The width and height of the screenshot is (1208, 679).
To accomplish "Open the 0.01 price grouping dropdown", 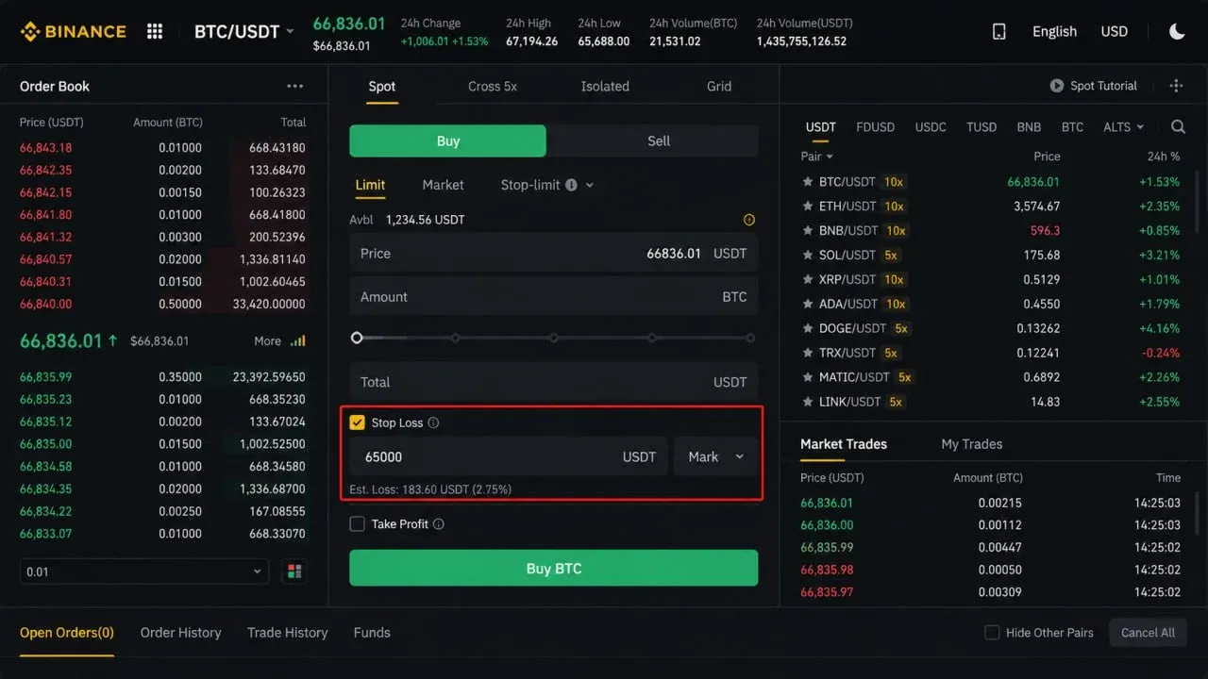I will pyautogui.click(x=144, y=571).
